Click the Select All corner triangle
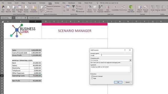Screen dimensions: 168x94 tap(2, 21)
